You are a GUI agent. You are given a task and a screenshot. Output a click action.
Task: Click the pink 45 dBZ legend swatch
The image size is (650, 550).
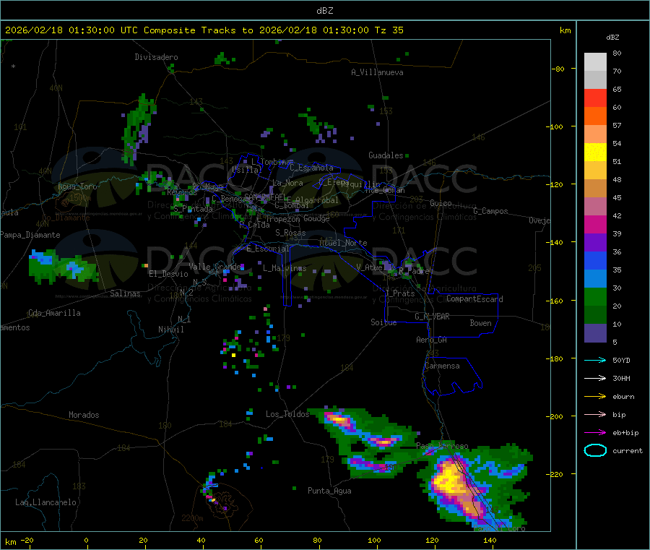click(595, 206)
